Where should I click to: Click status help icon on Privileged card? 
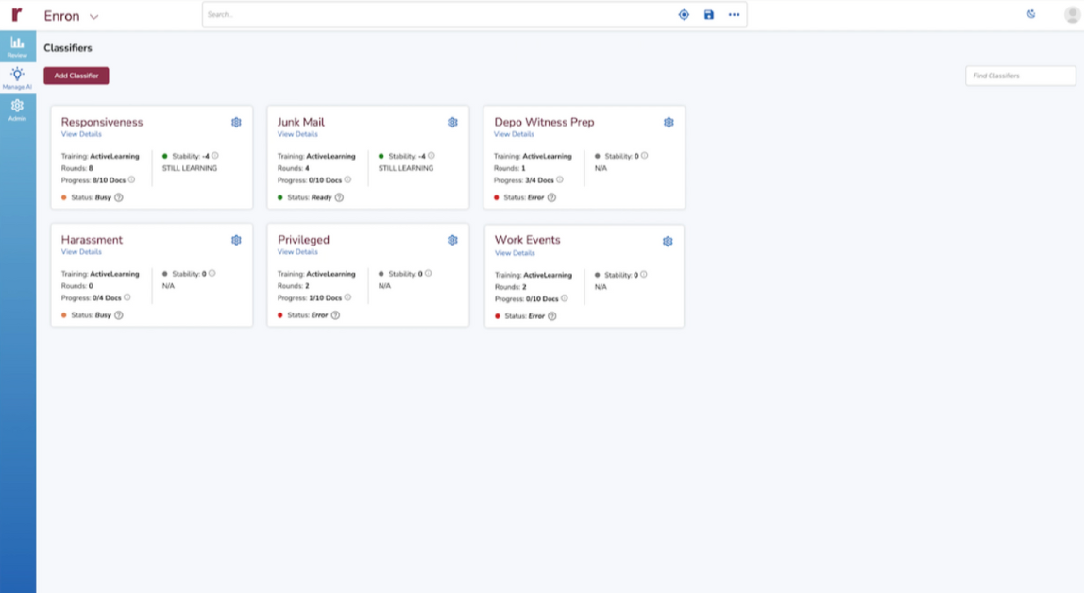[335, 315]
